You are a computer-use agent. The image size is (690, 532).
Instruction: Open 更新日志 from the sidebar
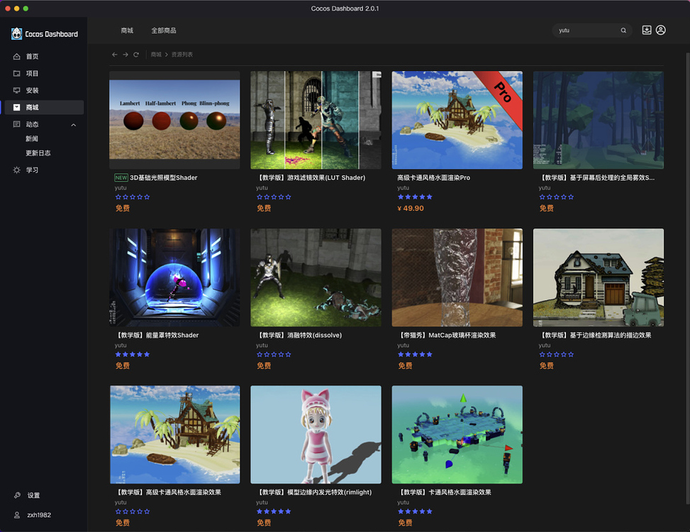pyautogui.click(x=37, y=153)
